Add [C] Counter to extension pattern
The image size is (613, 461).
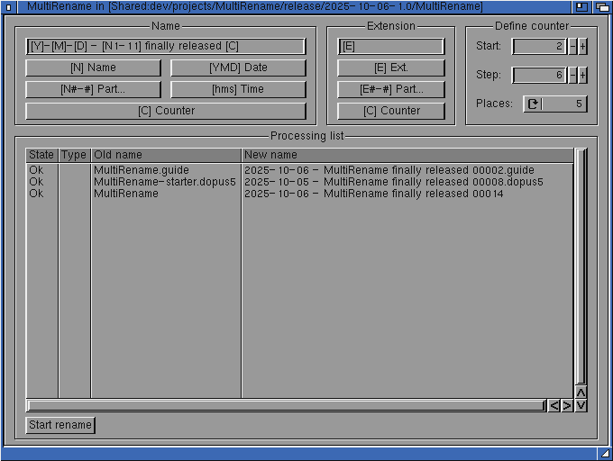[391, 111]
